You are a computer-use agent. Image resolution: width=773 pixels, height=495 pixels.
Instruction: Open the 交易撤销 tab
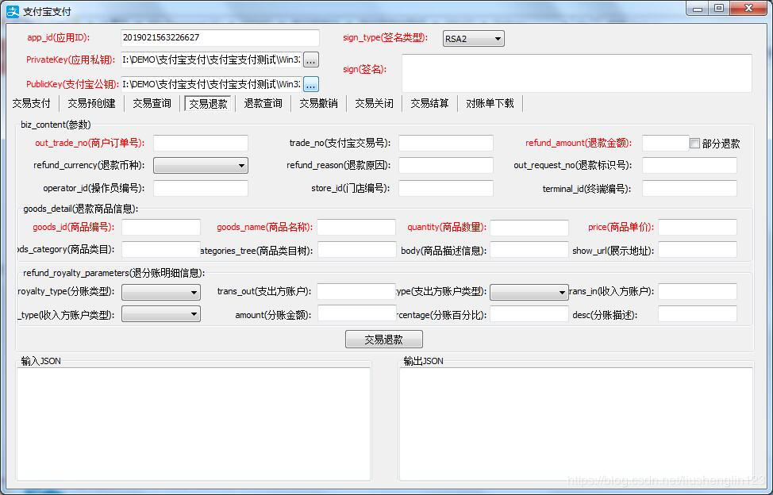pyautogui.click(x=318, y=103)
